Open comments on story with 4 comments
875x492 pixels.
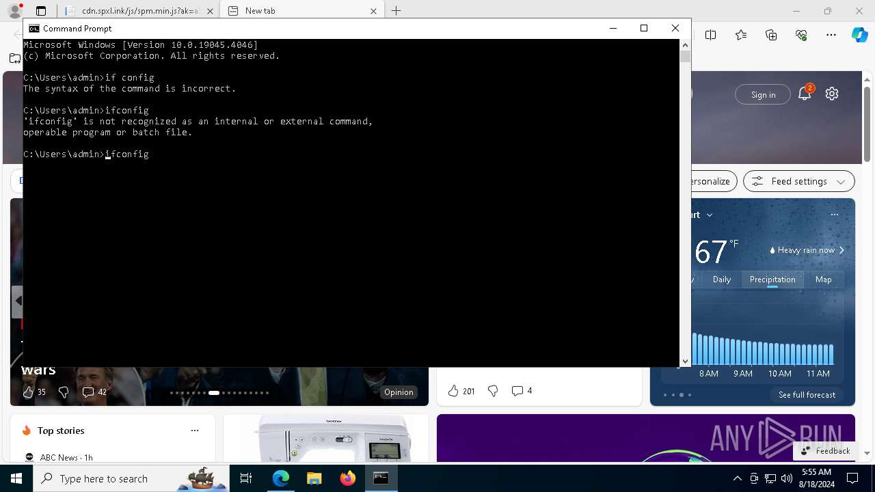(x=522, y=391)
